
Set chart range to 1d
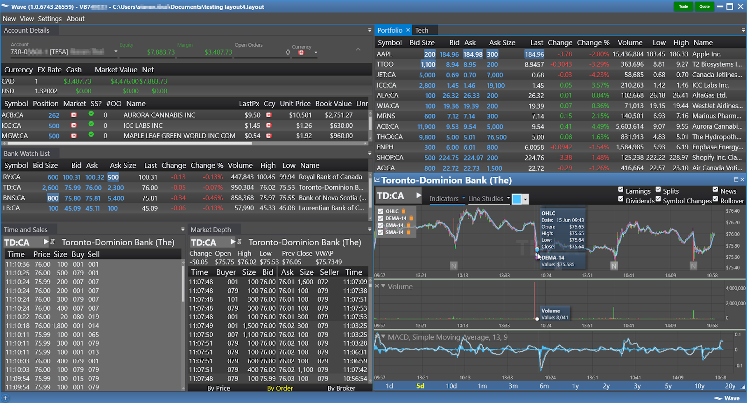click(389, 386)
